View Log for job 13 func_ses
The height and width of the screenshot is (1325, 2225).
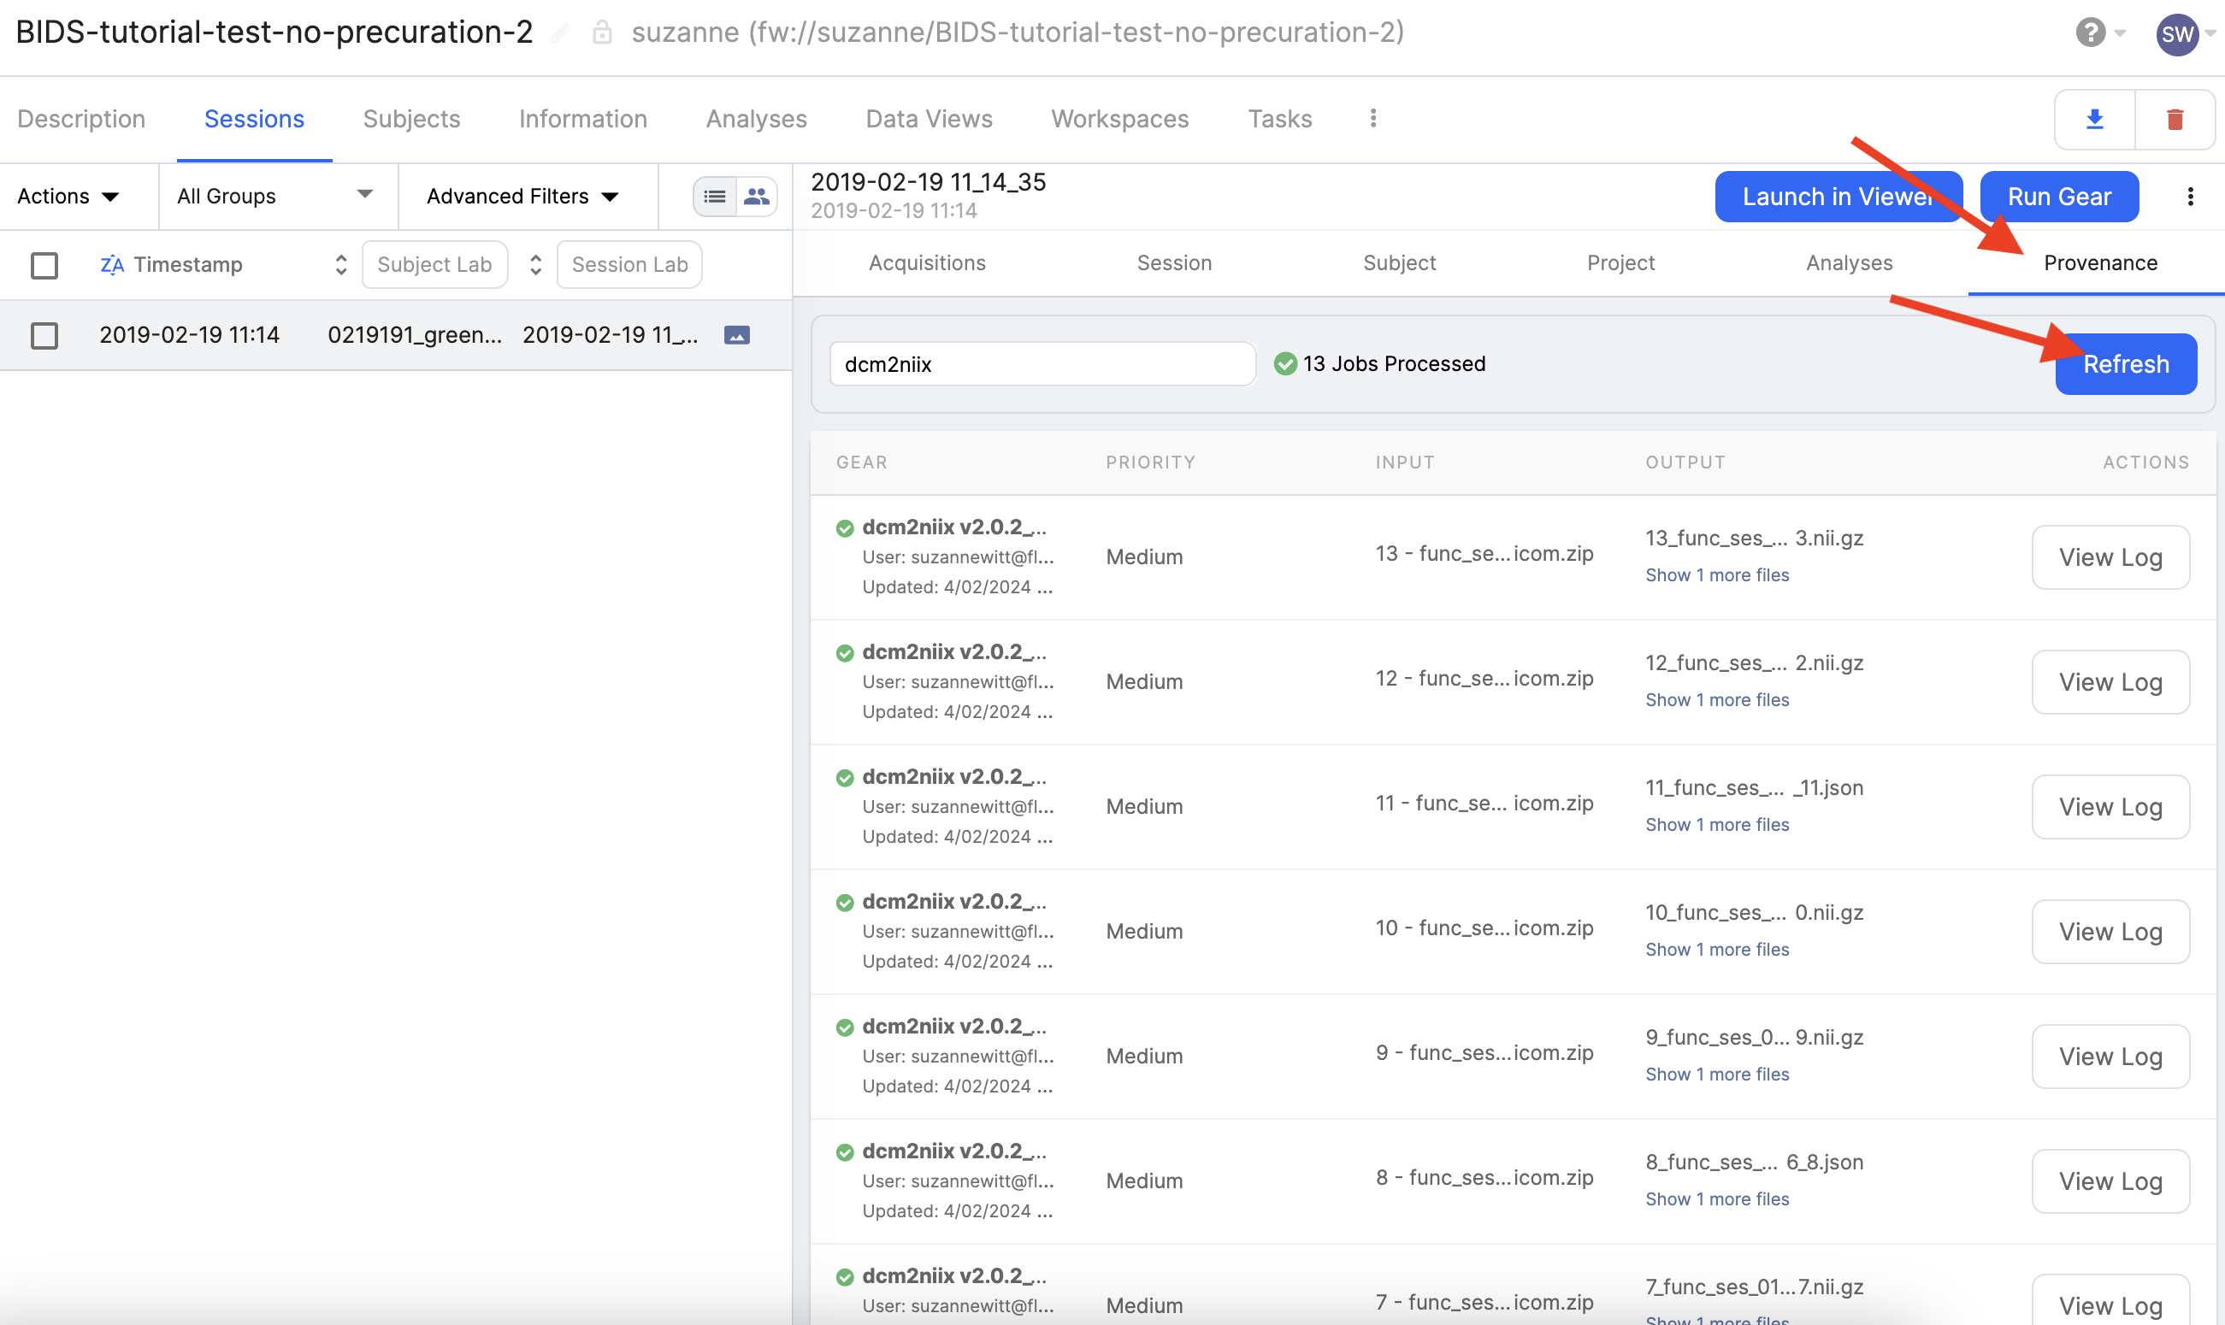coord(2110,557)
